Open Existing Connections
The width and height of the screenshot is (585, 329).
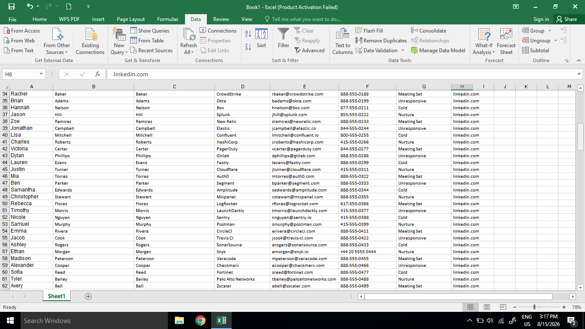tap(90, 42)
